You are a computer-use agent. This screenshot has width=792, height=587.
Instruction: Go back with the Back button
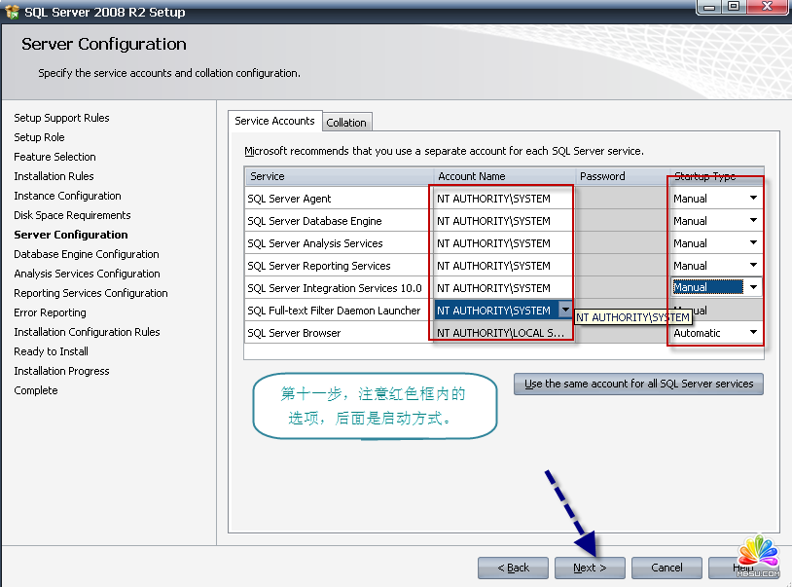point(514,568)
